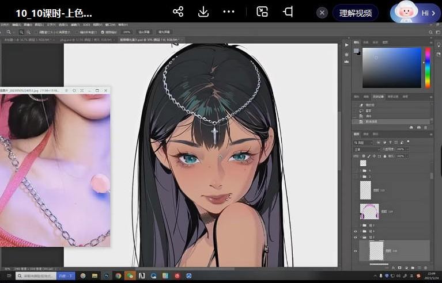
Task: Select the layer 114 thumbnail with pink headphones
Action: coord(369,212)
